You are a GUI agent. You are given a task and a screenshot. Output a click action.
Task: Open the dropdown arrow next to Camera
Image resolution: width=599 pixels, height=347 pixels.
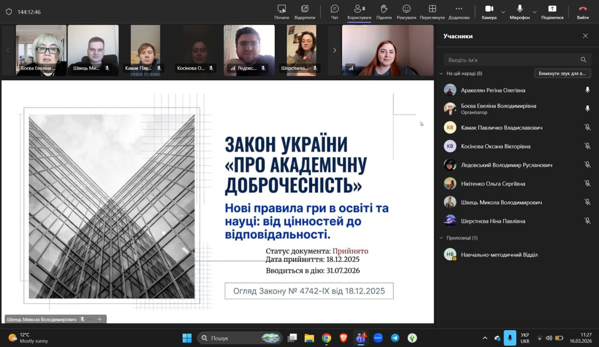coord(503,12)
